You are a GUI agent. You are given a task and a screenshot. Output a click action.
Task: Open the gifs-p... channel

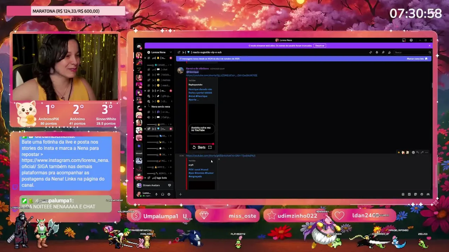tap(160, 96)
